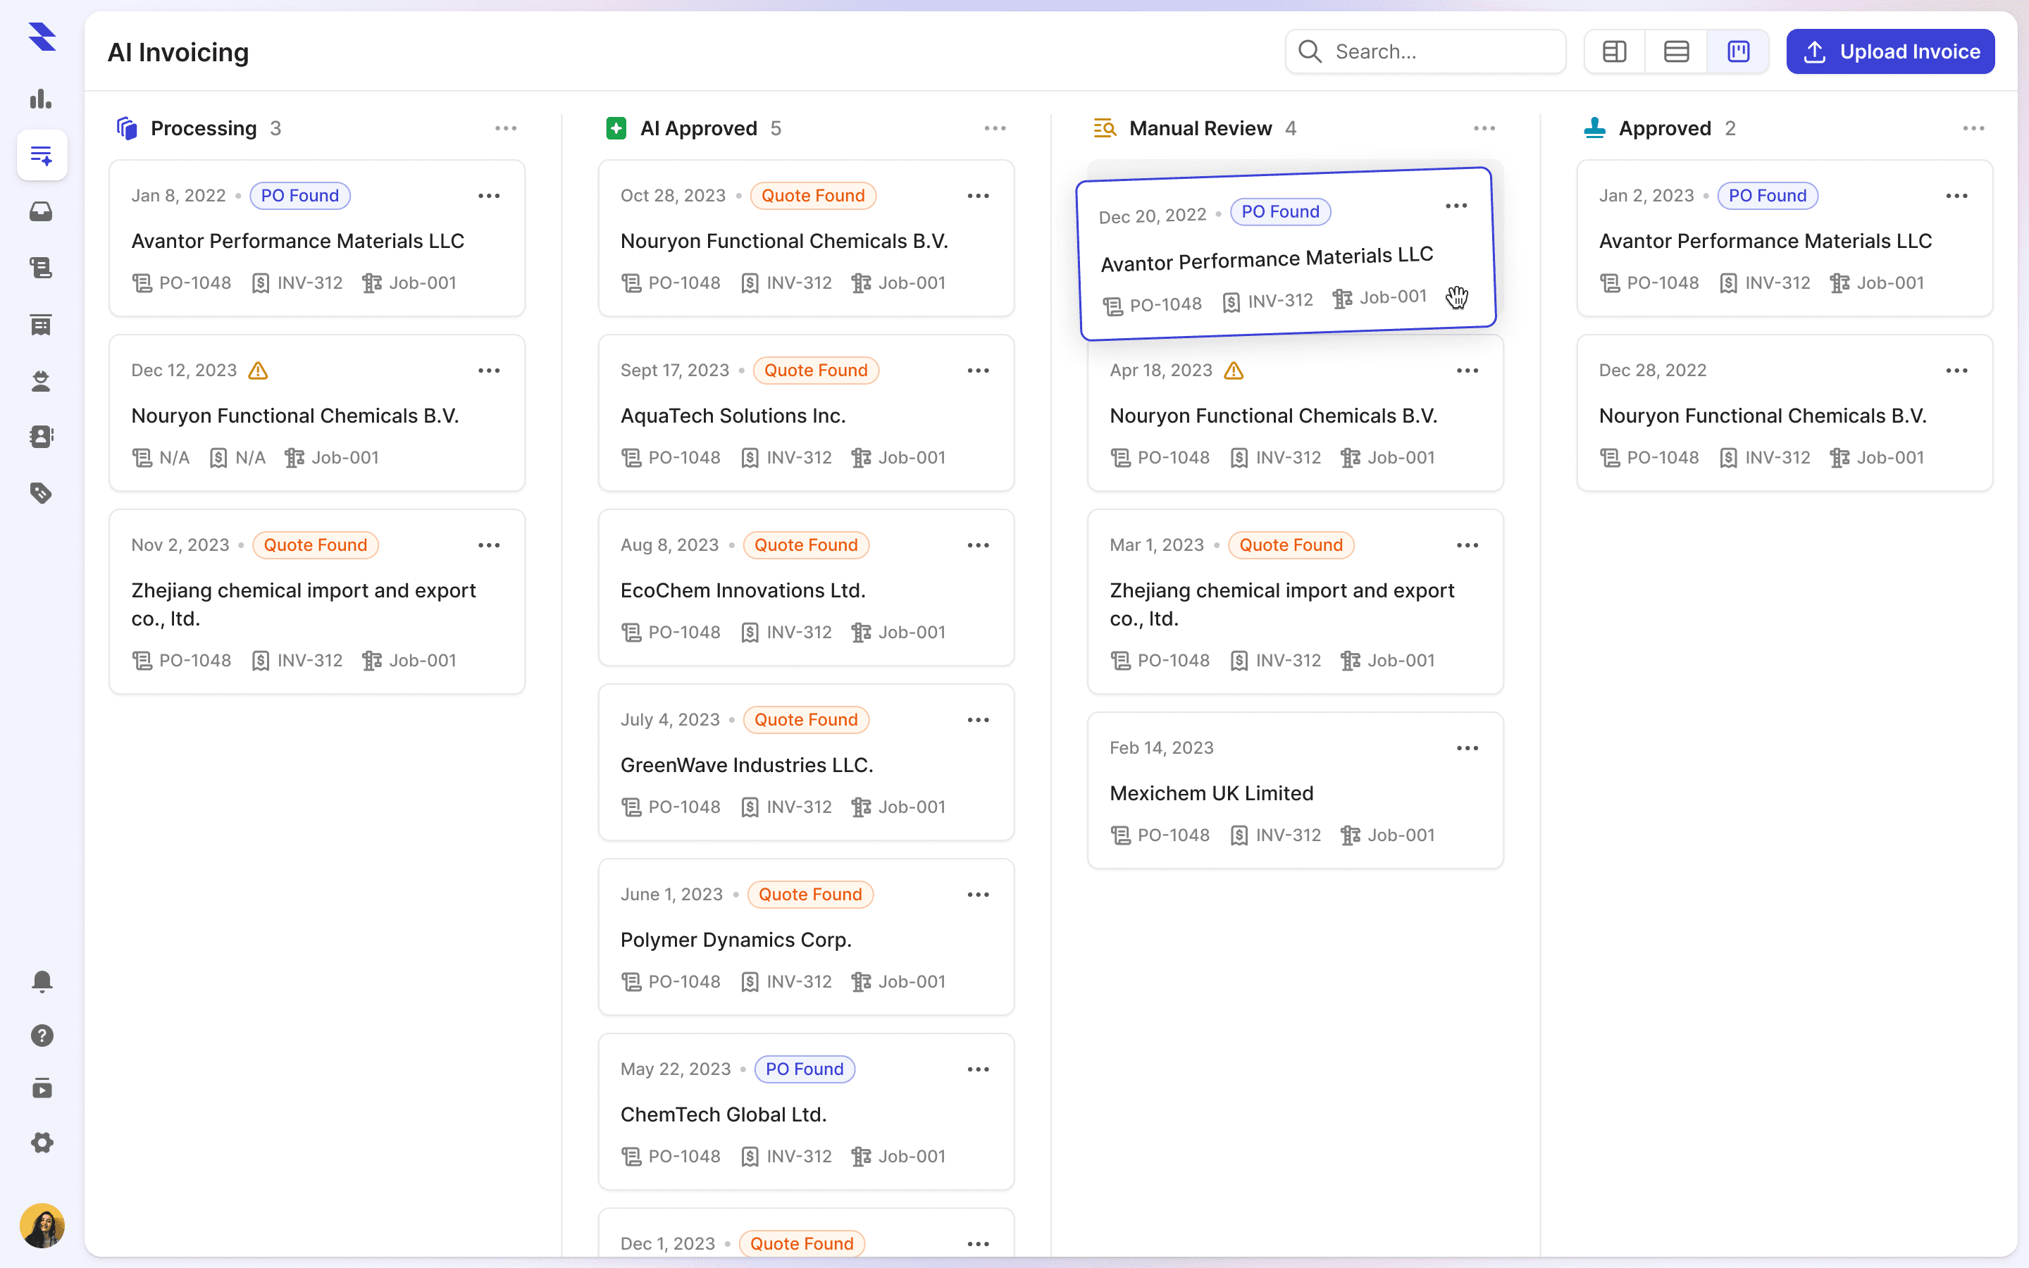Switch to split panel view
Image resolution: width=2029 pixels, height=1268 pixels.
coord(1614,52)
